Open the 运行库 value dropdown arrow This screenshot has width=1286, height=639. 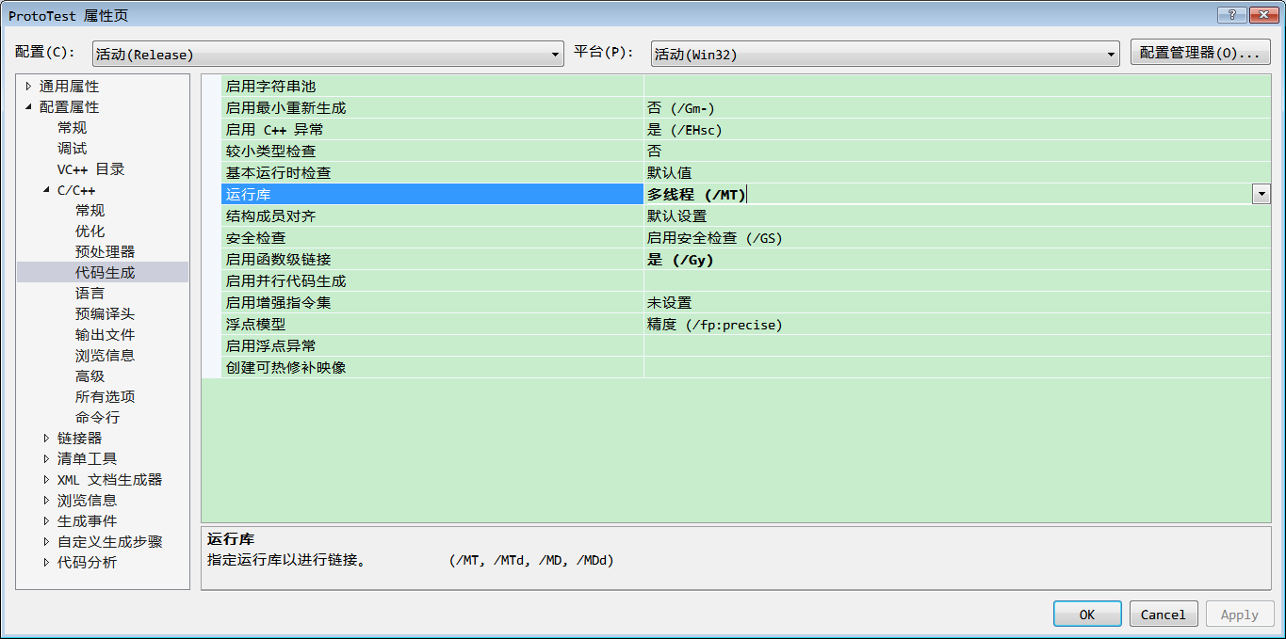click(1262, 194)
